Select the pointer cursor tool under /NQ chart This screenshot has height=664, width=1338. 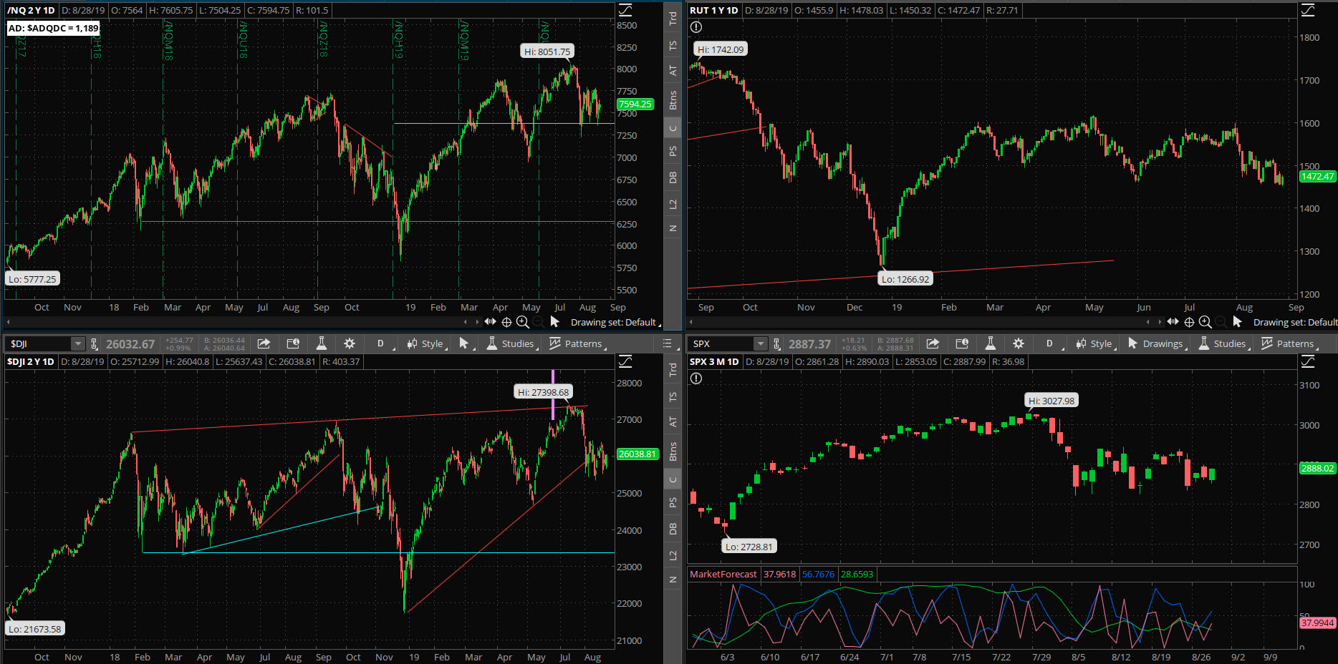(555, 322)
